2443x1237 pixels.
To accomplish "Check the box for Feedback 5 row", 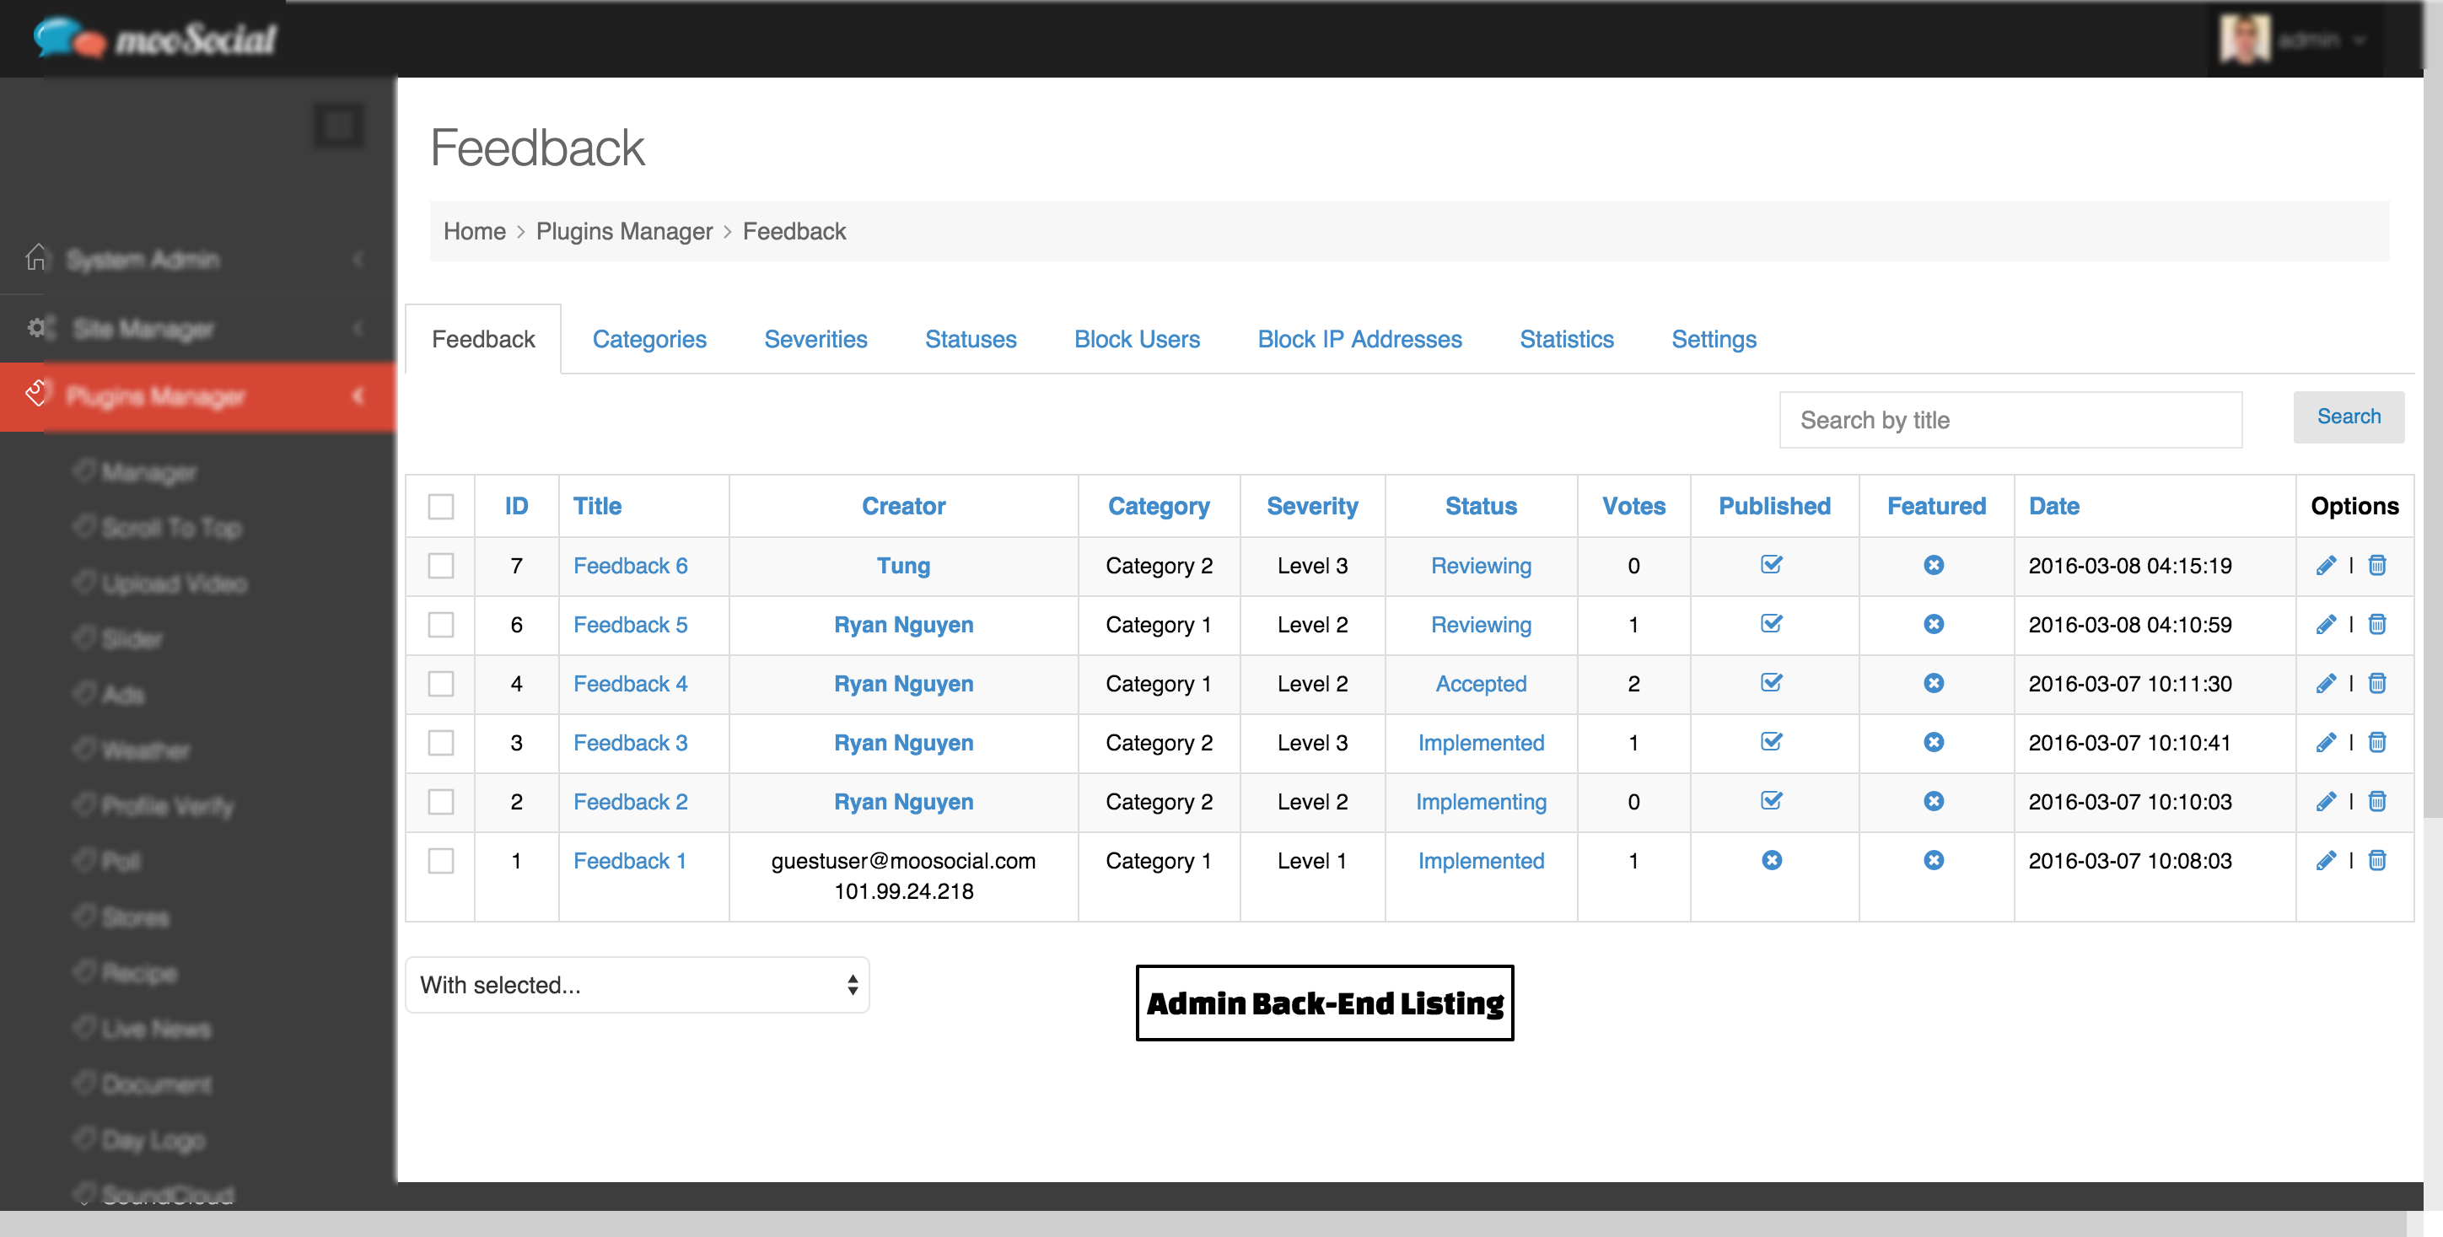I will 440,624.
